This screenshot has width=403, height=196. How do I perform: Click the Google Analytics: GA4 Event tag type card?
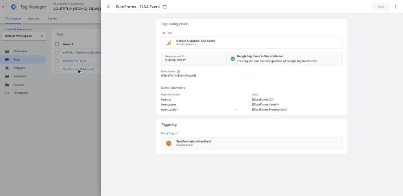[x=251, y=42]
